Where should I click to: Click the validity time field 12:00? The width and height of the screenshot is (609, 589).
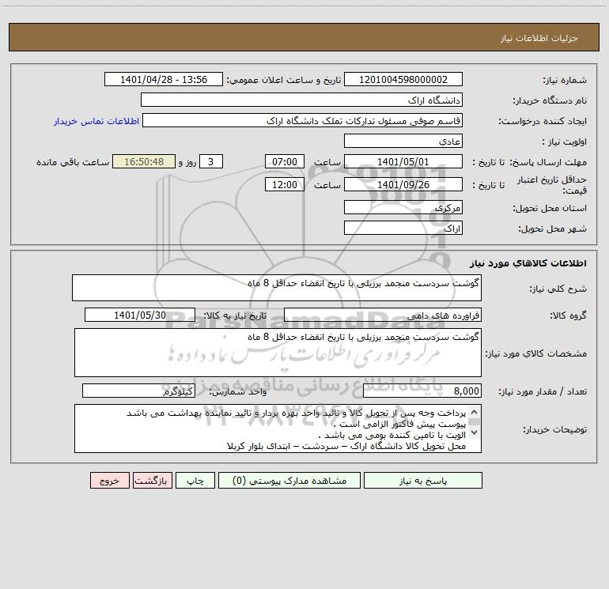pyautogui.click(x=284, y=184)
